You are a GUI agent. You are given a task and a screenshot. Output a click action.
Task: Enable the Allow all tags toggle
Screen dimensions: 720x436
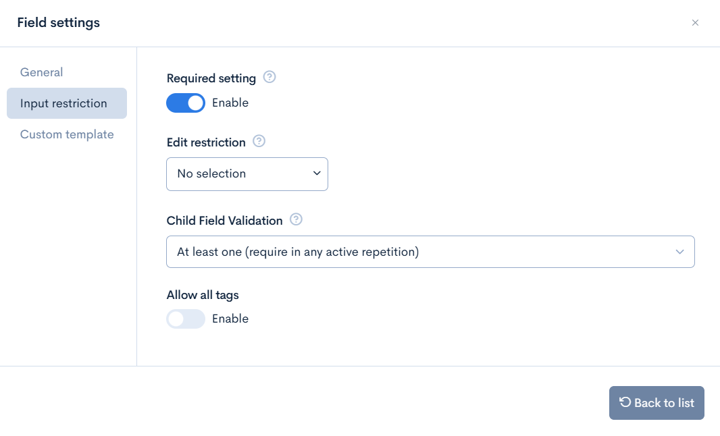click(186, 319)
